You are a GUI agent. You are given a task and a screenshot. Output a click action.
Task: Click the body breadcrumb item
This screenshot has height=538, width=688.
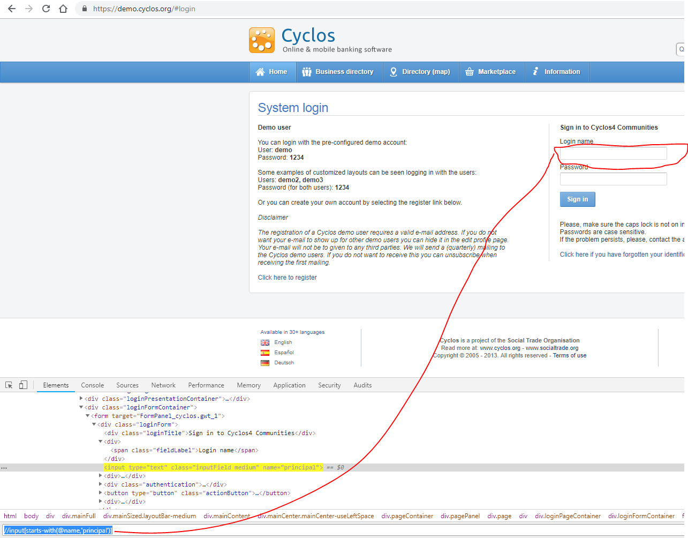31,516
